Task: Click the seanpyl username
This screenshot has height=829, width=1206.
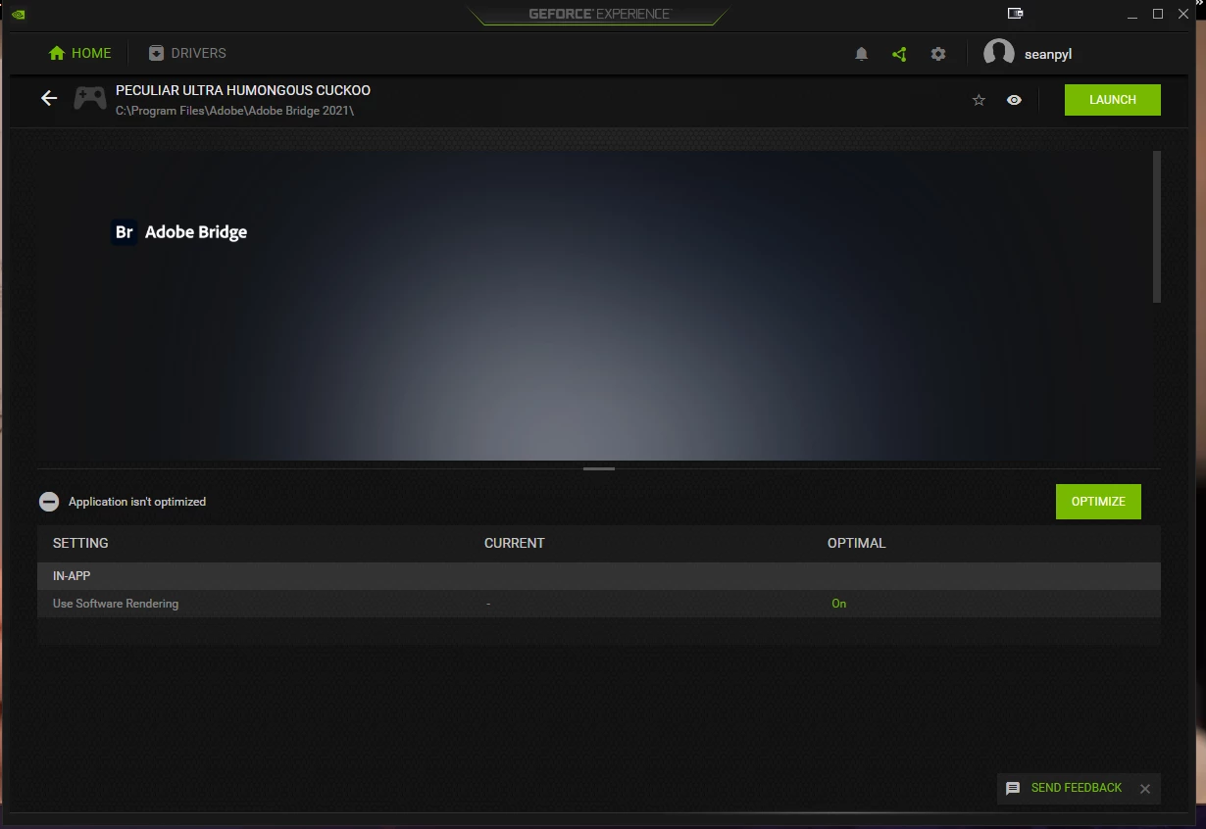Action: point(1048,55)
